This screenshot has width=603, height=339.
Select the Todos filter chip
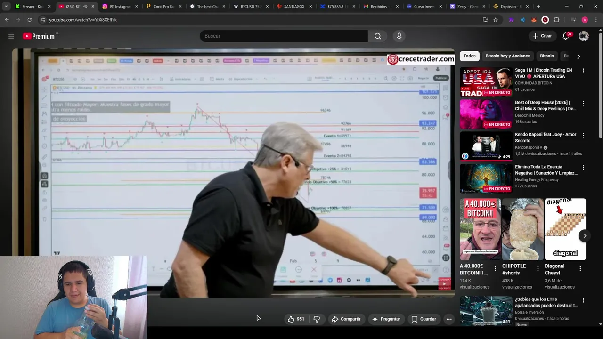click(470, 56)
